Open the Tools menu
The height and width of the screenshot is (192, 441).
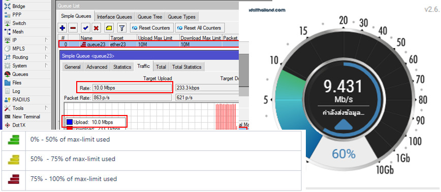pos(18,108)
